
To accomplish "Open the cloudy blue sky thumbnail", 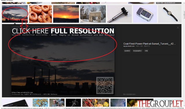I will coord(118,103).
